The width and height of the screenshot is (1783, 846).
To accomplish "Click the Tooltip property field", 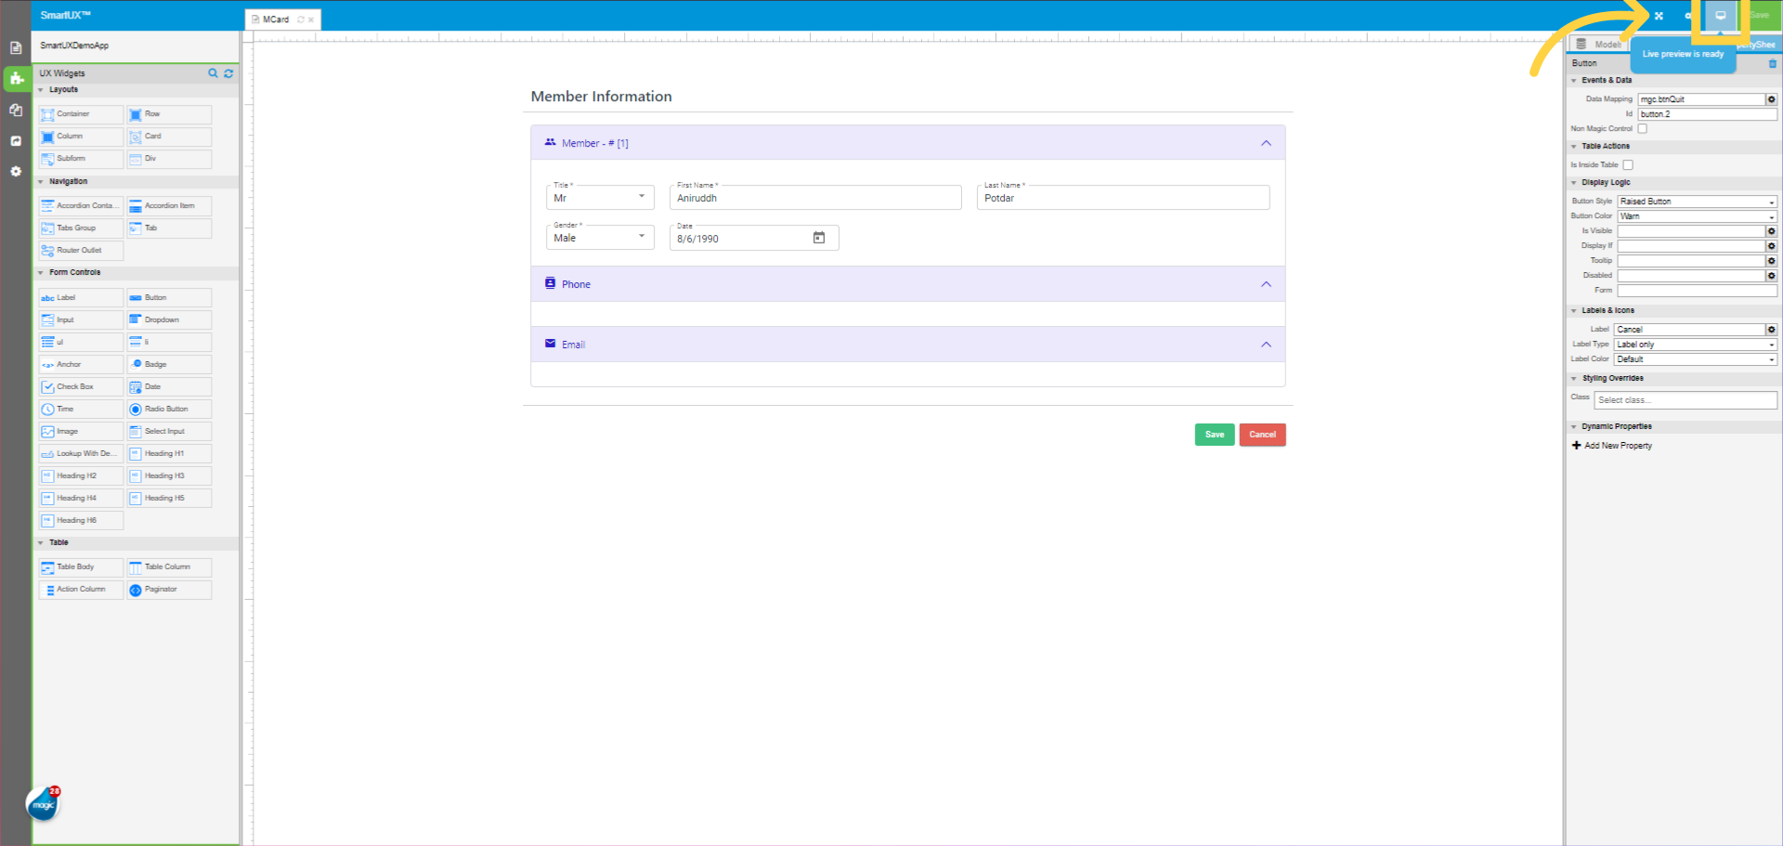I will coord(1691,261).
